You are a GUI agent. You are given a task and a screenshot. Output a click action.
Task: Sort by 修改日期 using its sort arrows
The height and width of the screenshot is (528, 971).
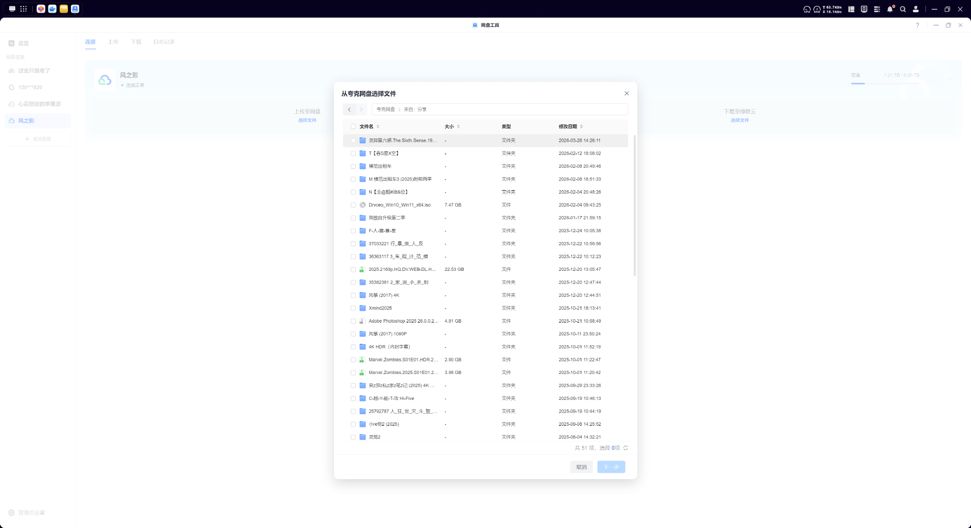pos(581,127)
